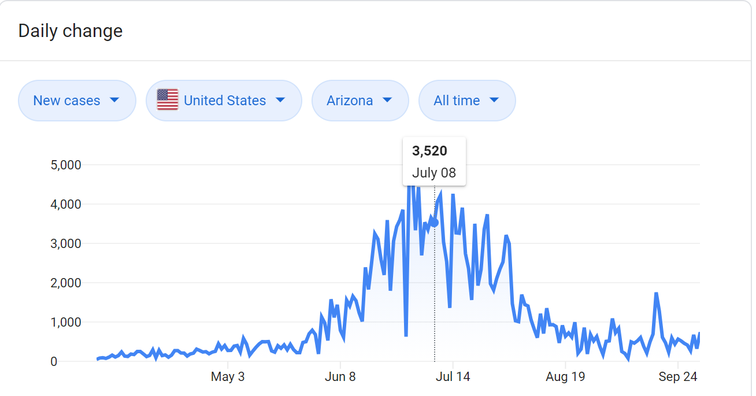Open the All time range dropdown
The width and height of the screenshot is (756, 396).
pyautogui.click(x=466, y=101)
